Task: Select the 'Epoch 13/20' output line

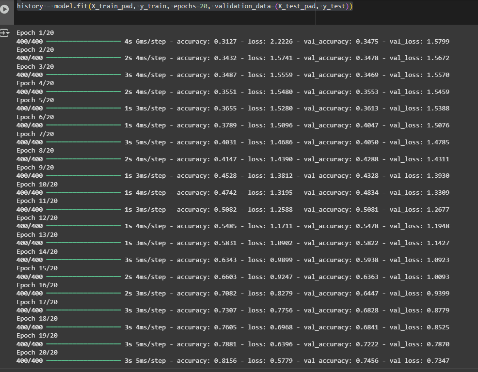Action: (37, 234)
